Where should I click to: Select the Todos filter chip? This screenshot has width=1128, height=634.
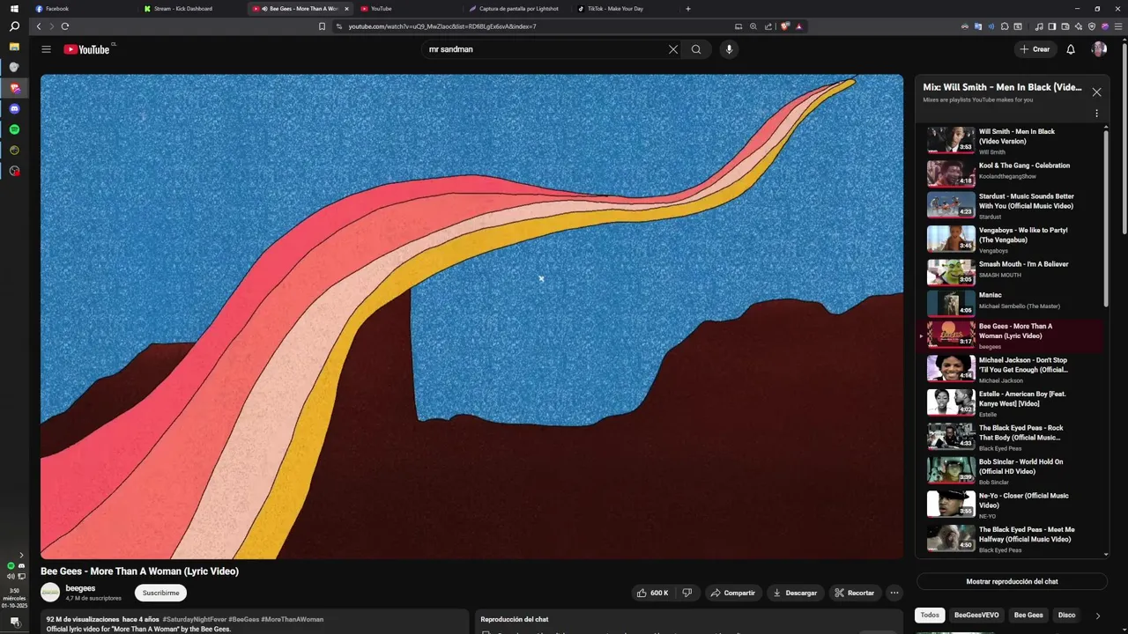pyautogui.click(x=930, y=615)
